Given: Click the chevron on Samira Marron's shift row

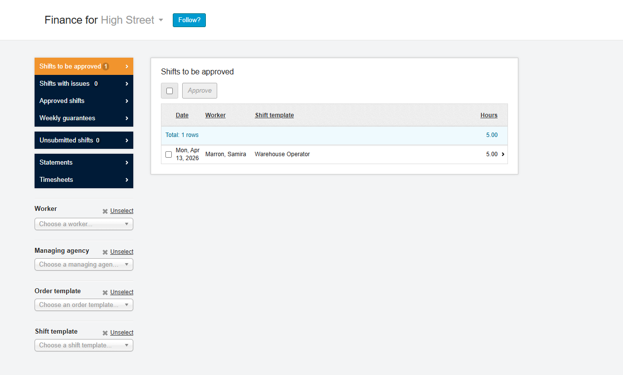Looking at the screenshot, I should (503, 154).
